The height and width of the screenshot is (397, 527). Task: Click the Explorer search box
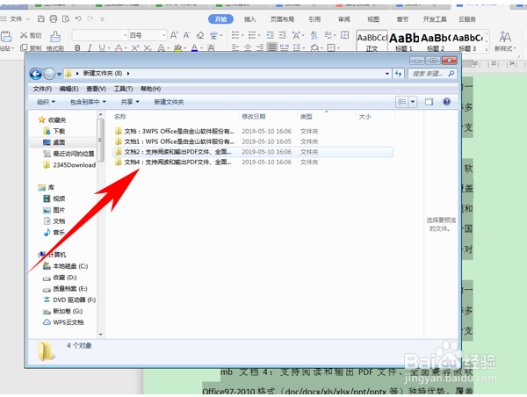pyautogui.click(x=432, y=73)
